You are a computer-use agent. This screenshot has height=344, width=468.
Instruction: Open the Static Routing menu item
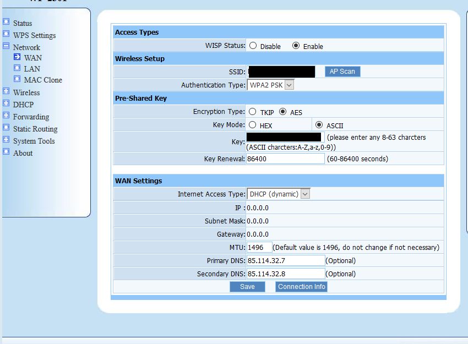(x=35, y=129)
